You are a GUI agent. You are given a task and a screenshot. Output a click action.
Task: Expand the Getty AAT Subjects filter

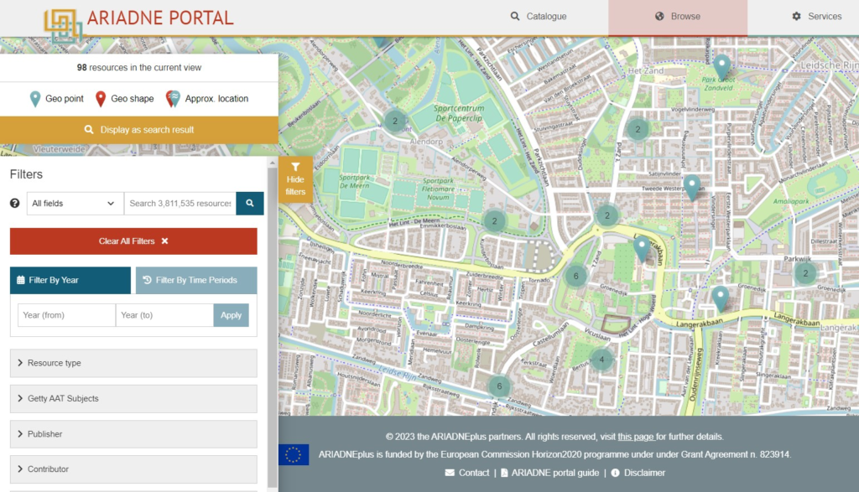click(133, 398)
